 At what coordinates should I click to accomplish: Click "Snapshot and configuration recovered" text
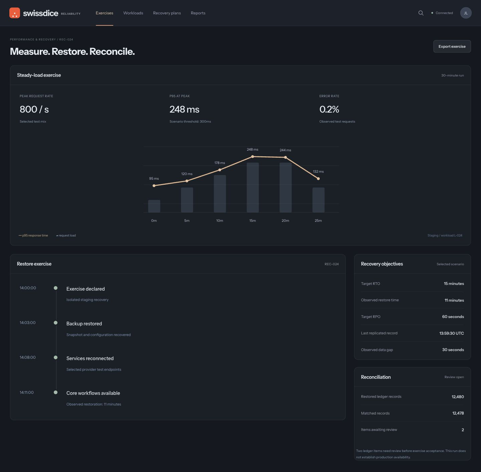(99, 335)
